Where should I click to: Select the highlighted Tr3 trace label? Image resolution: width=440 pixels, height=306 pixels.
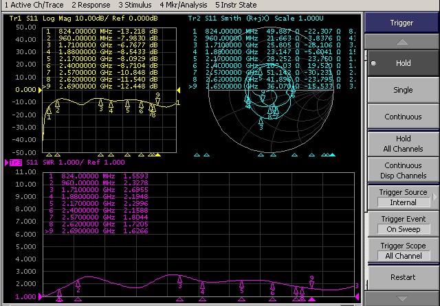point(16,163)
